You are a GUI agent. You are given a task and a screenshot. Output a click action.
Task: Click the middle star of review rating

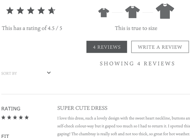click(x=15, y=118)
